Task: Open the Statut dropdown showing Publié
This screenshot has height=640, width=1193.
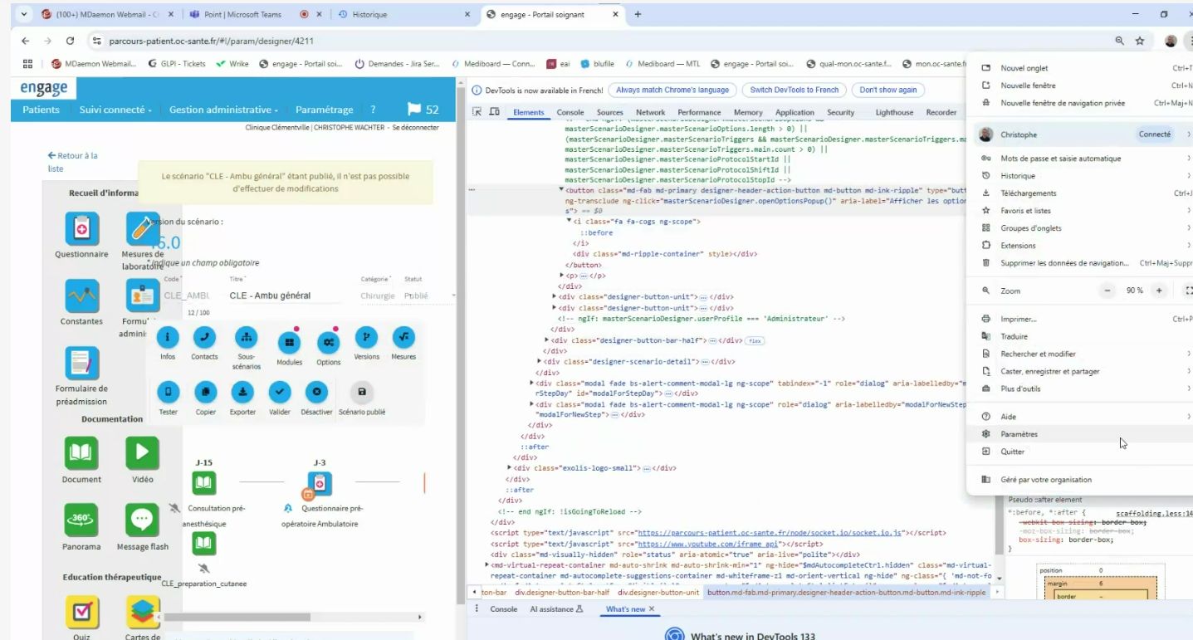Action: tap(428, 296)
